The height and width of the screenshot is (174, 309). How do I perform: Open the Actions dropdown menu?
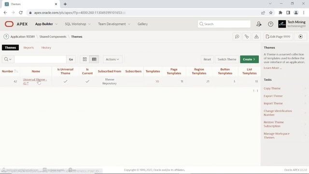112,59
